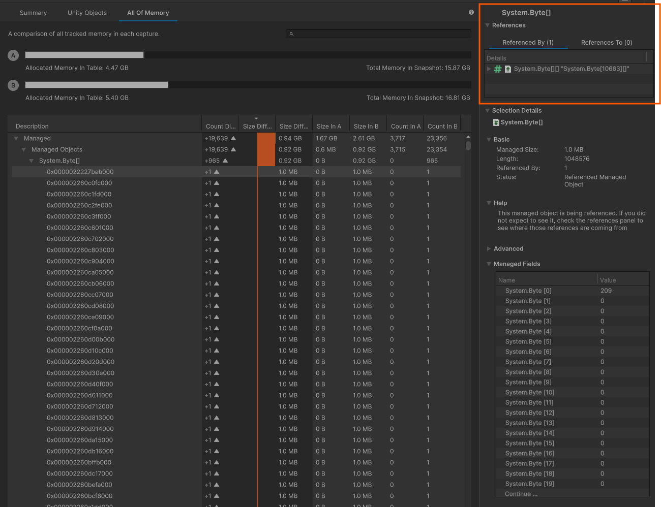The image size is (661, 507).
Task: Click Continue in the Managed Fields list
Action: pyautogui.click(x=521, y=494)
